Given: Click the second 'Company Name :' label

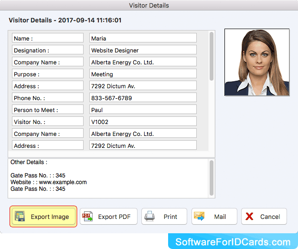Looking at the screenshot, I should point(48,134).
